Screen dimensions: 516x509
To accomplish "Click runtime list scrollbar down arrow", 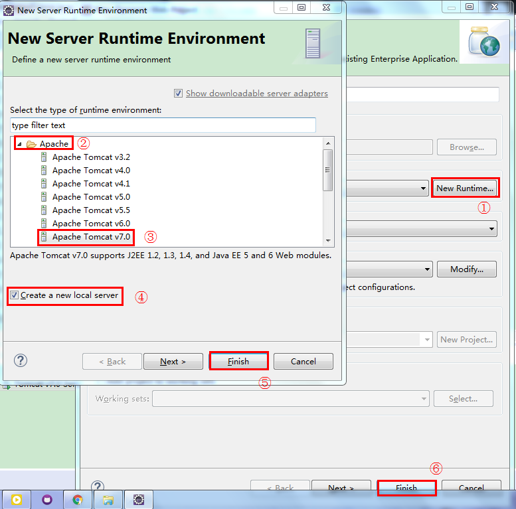I will 328,241.
